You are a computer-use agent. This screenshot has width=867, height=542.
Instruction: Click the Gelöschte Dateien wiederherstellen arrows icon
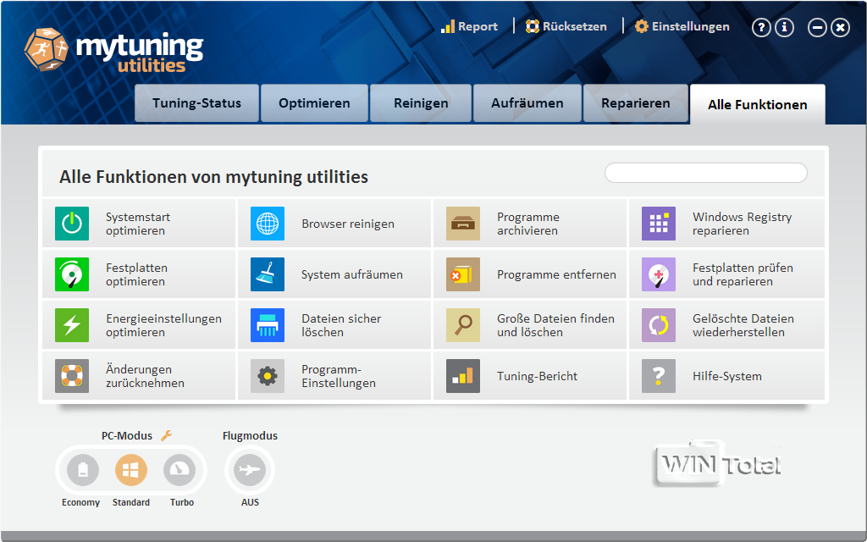pos(659,325)
